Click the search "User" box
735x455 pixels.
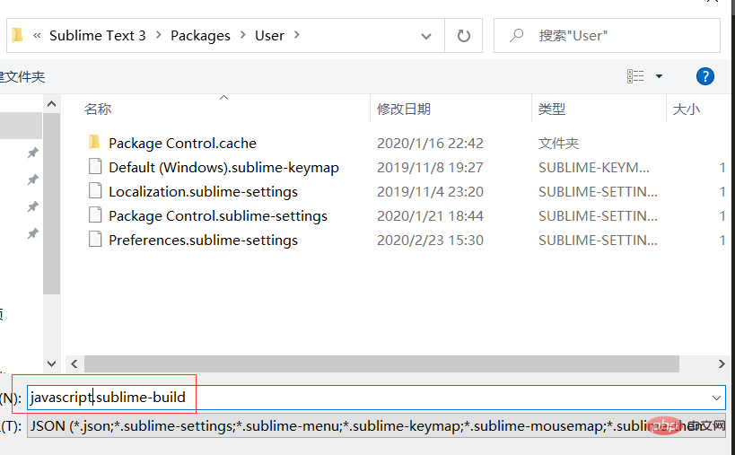point(607,36)
